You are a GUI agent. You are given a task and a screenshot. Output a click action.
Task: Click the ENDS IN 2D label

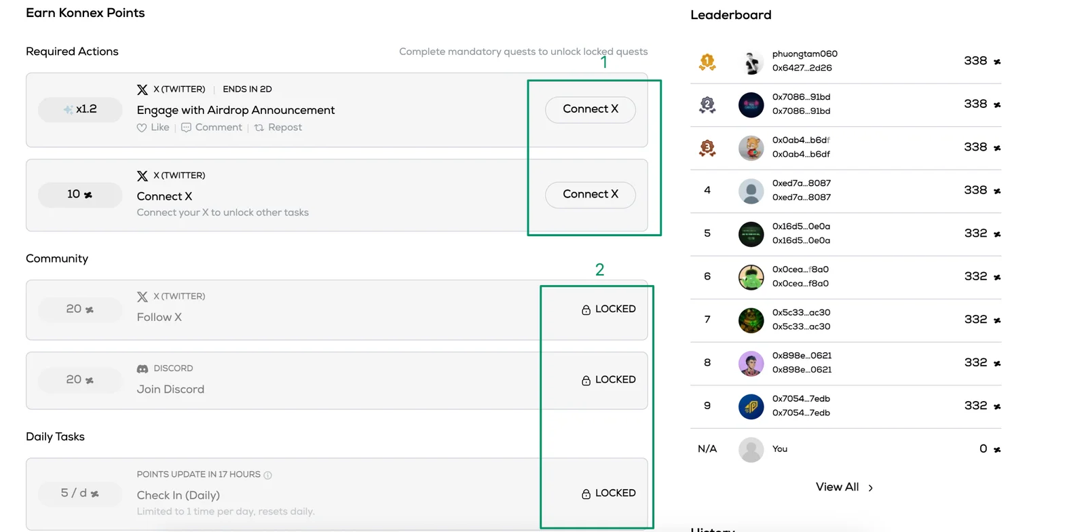coord(247,90)
